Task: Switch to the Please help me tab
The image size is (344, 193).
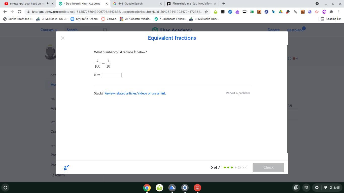Action: click(x=191, y=4)
